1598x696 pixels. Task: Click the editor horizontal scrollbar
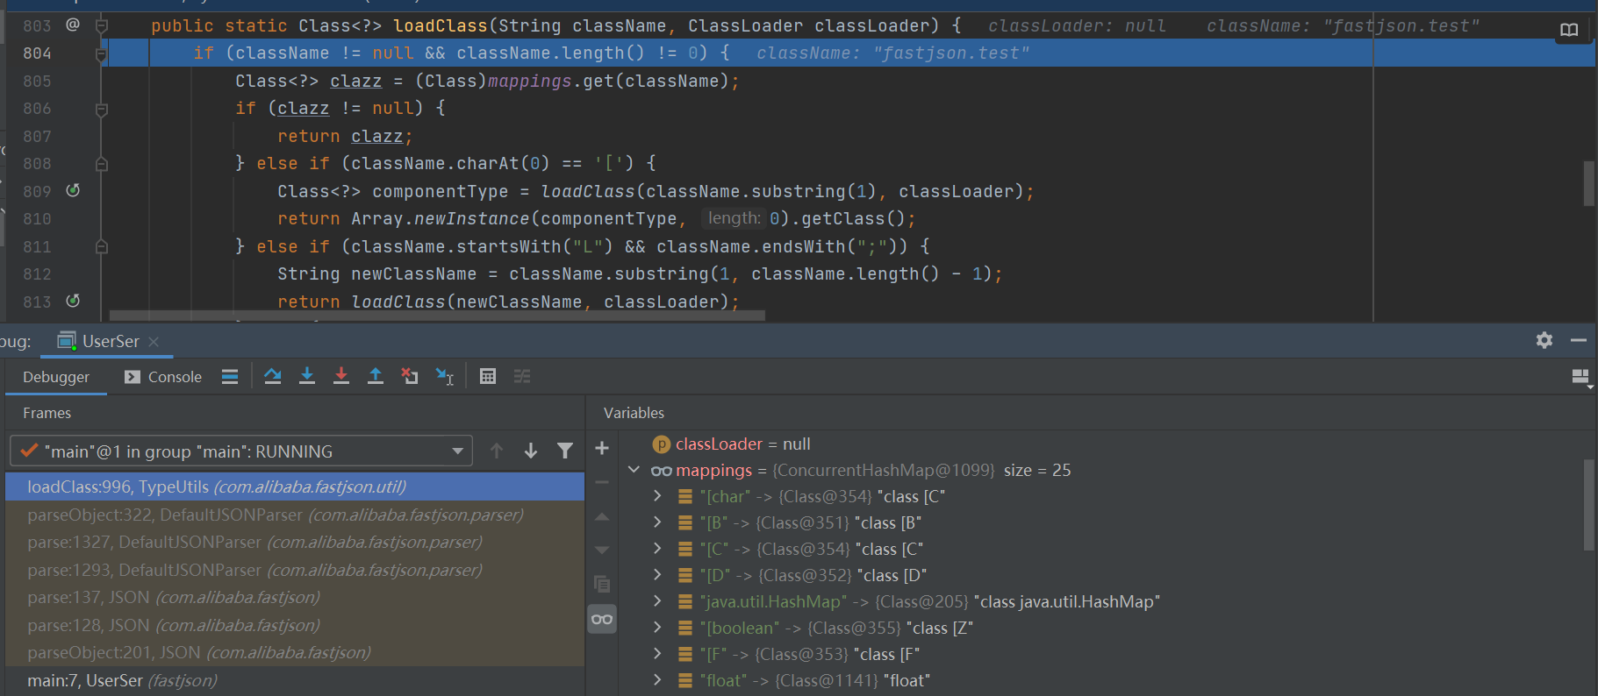tap(437, 316)
